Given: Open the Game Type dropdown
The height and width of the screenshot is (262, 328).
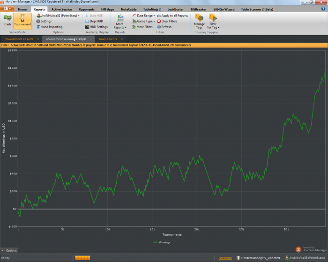Looking at the screenshot, I should coord(145,21).
